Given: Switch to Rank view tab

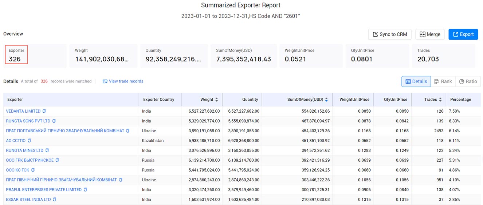Looking at the screenshot, I should 443,81.
